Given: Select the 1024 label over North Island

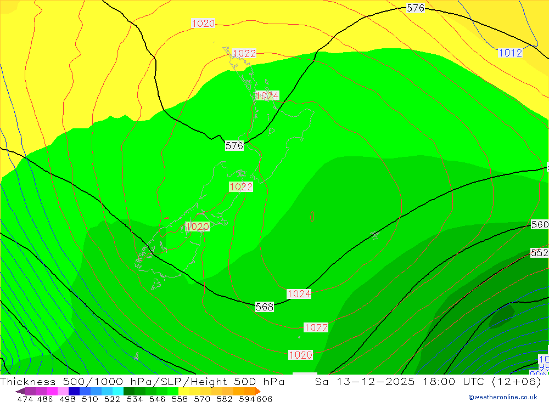Looking at the screenshot, I should point(267,95).
